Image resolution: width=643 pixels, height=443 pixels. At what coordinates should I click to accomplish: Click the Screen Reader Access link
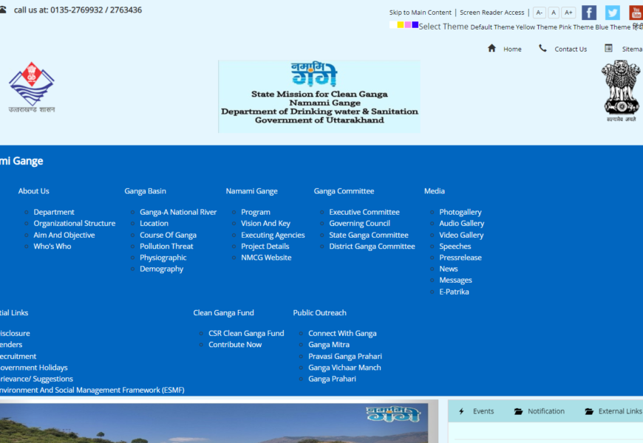click(491, 13)
